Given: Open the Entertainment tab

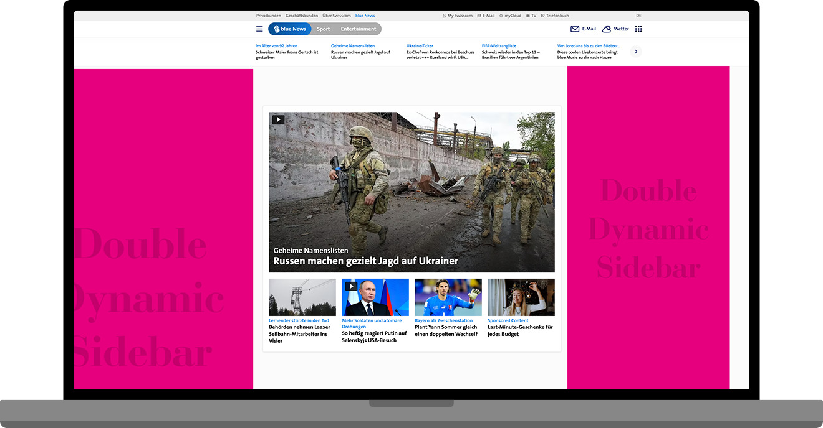Looking at the screenshot, I should point(358,29).
